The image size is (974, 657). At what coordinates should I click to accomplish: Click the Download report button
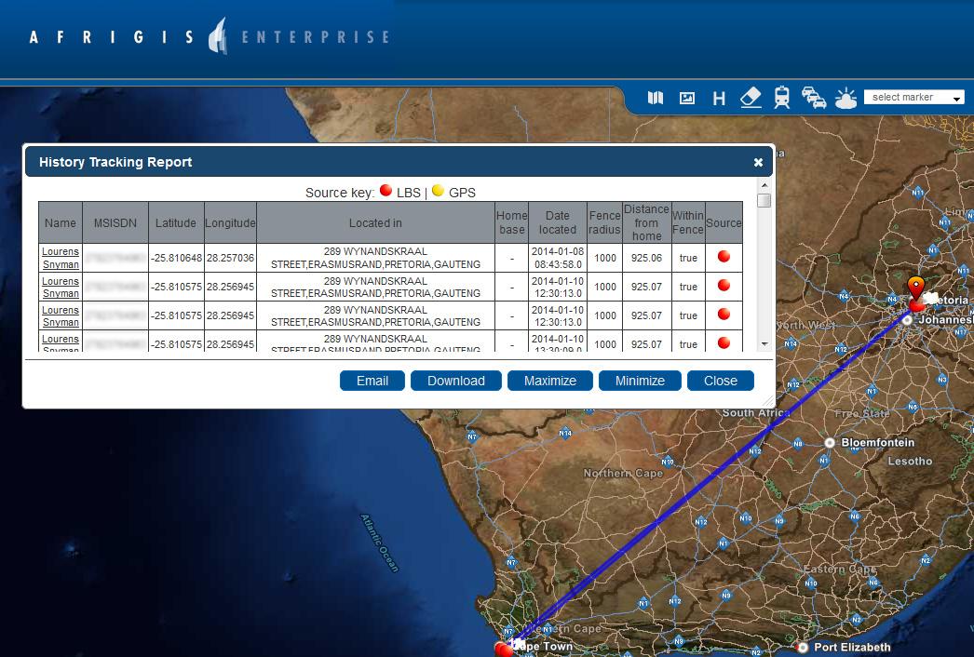pyautogui.click(x=456, y=381)
